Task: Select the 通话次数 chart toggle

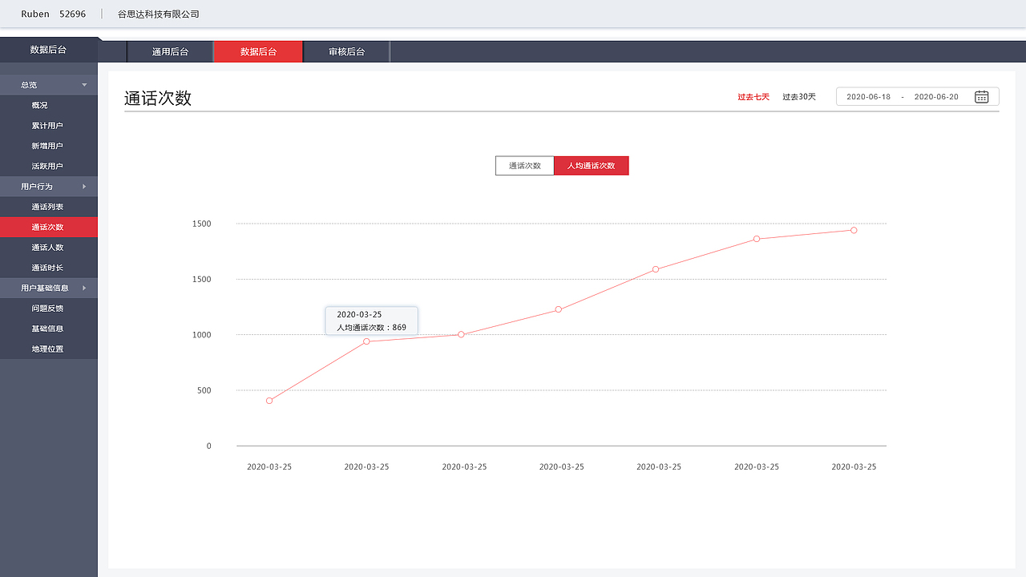Action: 525,166
